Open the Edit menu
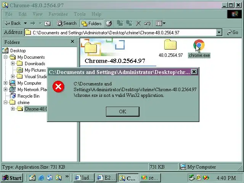This screenshot has width=244, height=183. [22, 14]
